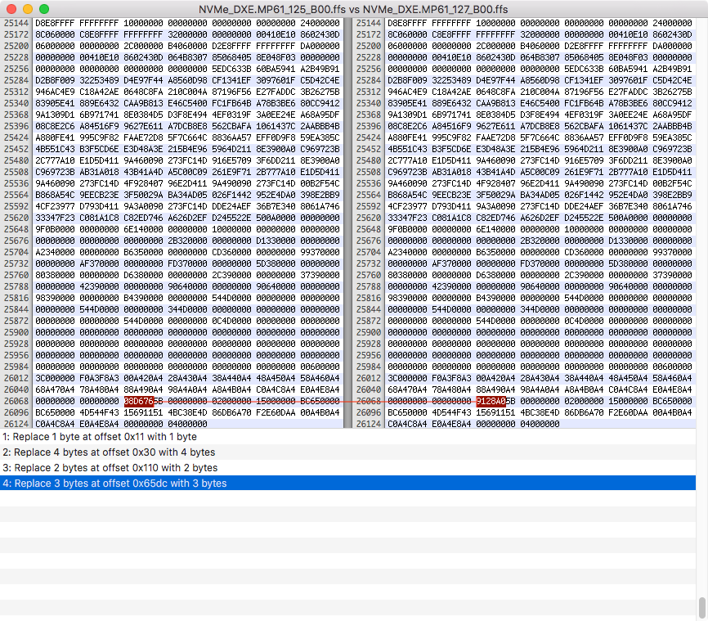Click D2B8F009 in right pane row 25284

pyautogui.click(x=407, y=80)
